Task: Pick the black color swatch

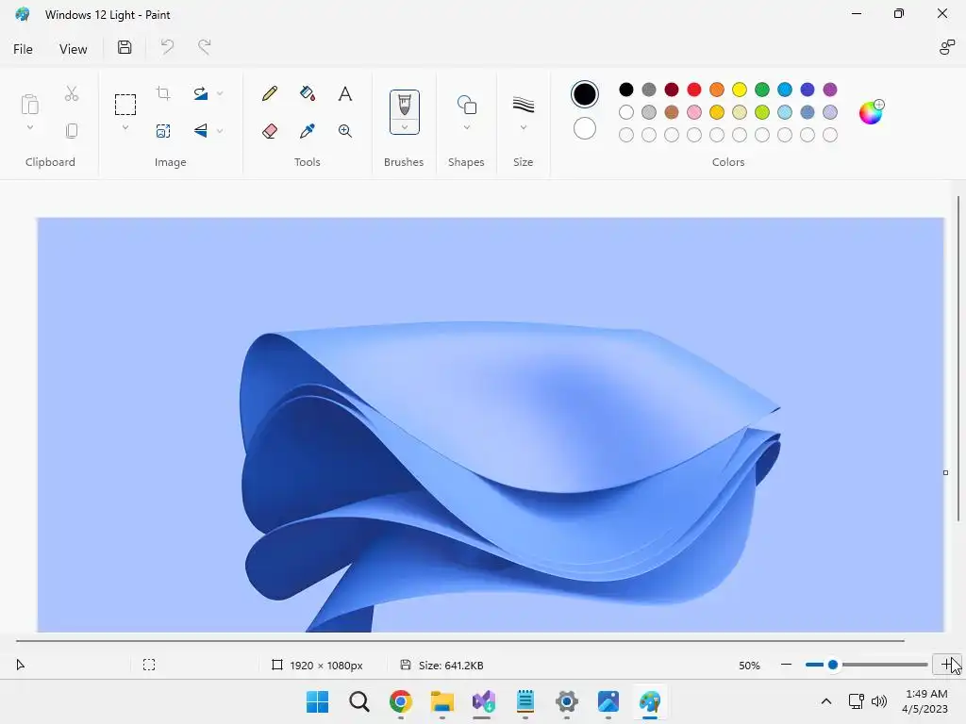Action: [x=626, y=90]
